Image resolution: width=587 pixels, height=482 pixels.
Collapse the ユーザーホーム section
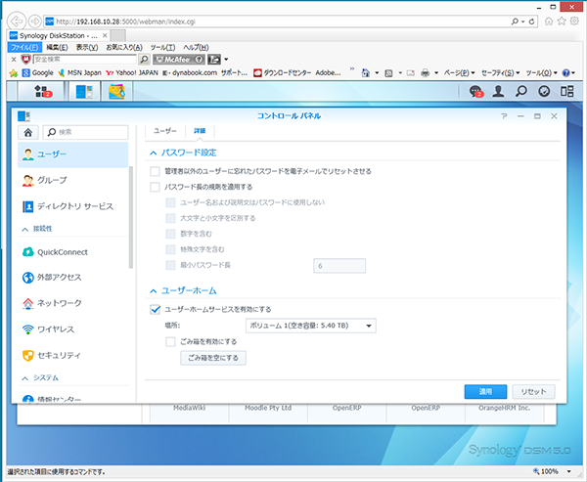154,291
